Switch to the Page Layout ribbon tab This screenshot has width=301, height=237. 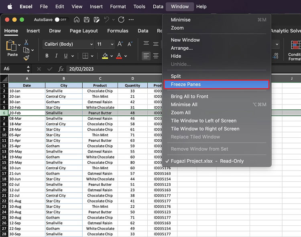tap(84, 31)
